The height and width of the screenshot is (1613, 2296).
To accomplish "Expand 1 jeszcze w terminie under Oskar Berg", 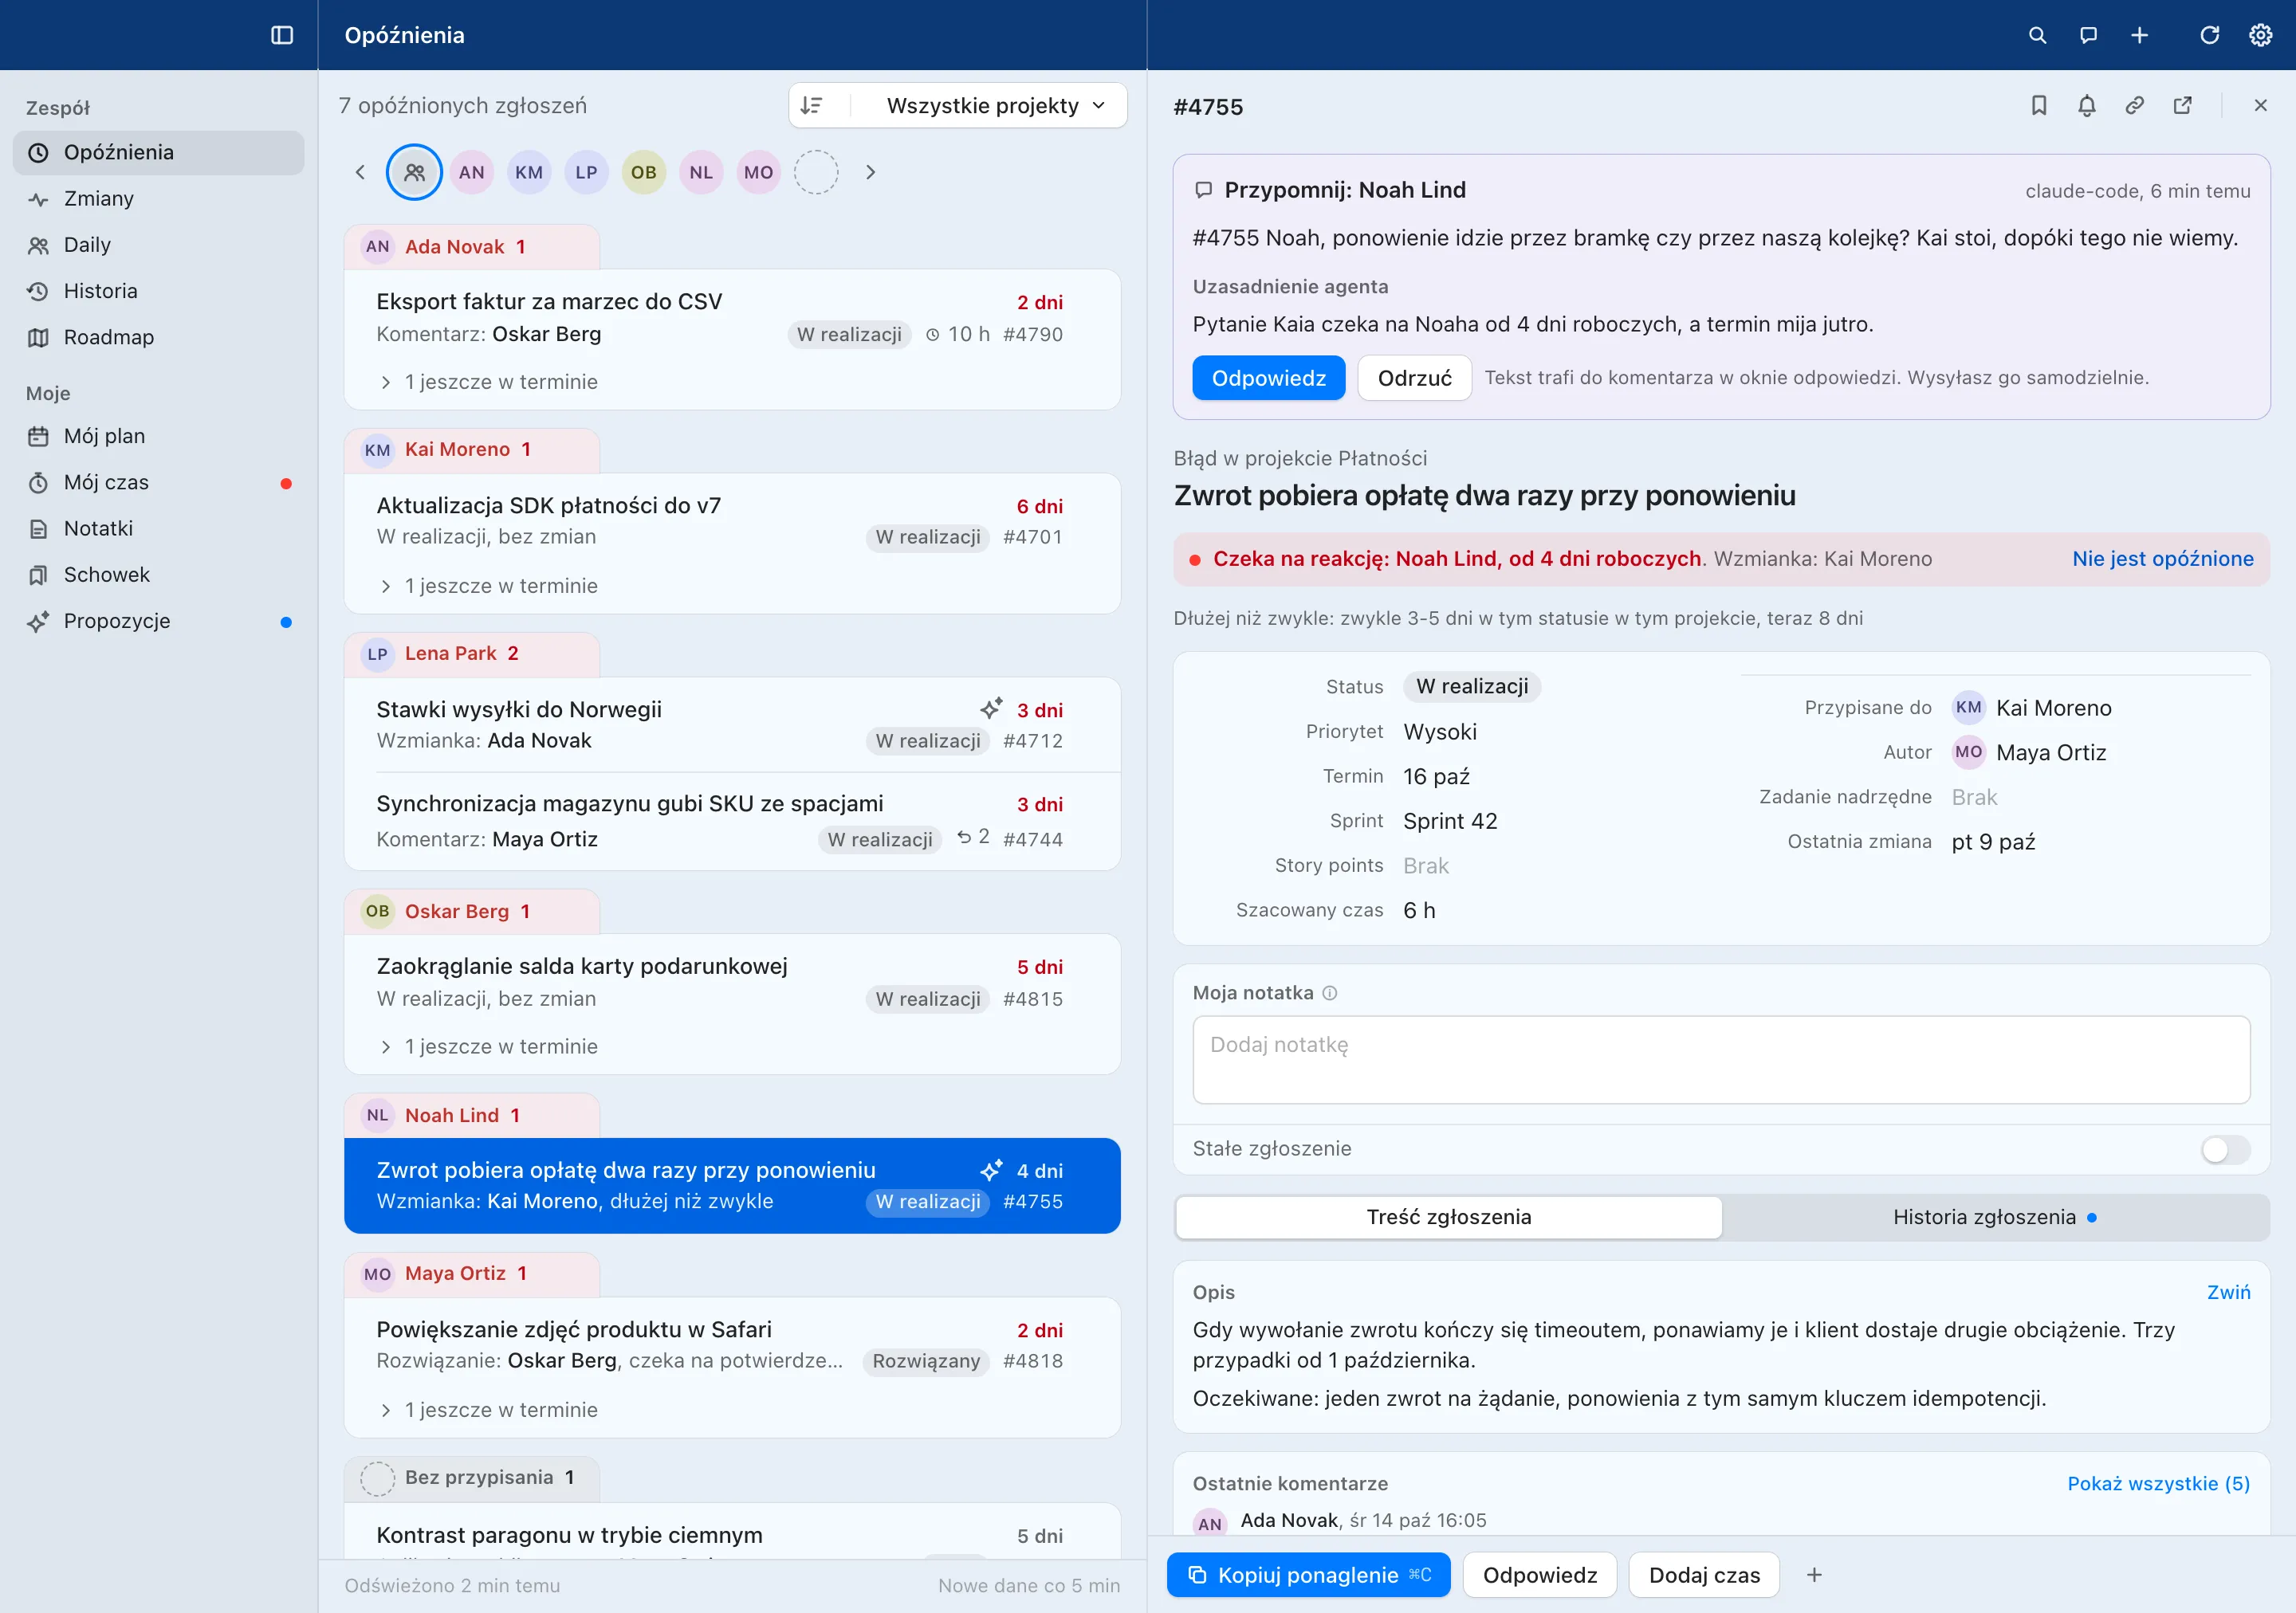I will coord(488,1046).
